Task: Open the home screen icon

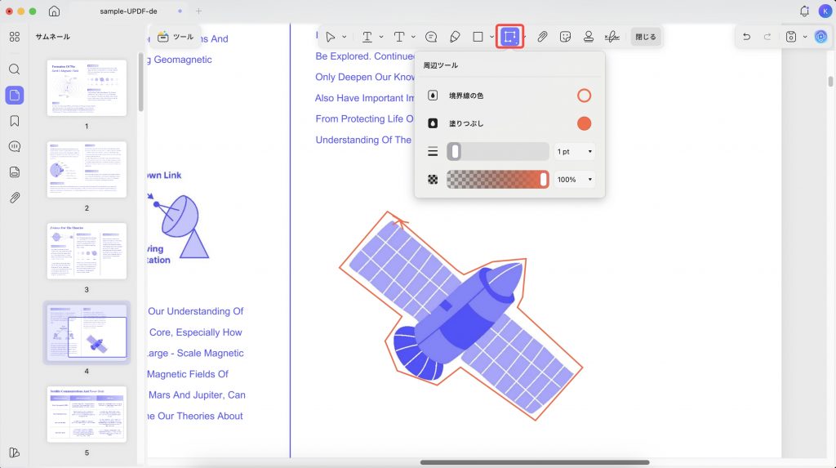Action: coord(54,11)
